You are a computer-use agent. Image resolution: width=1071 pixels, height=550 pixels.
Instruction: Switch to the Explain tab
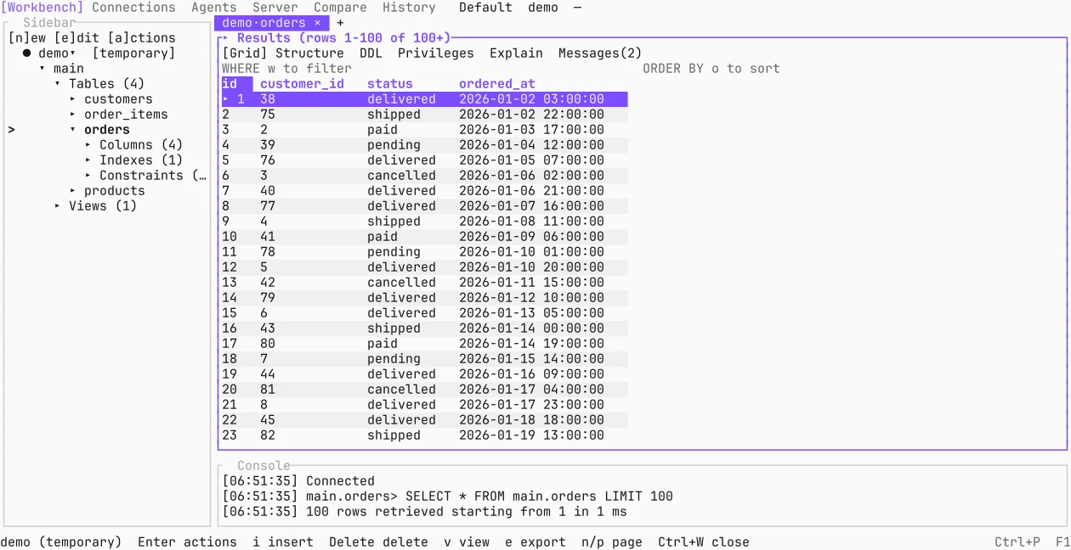tap(516, 53)
